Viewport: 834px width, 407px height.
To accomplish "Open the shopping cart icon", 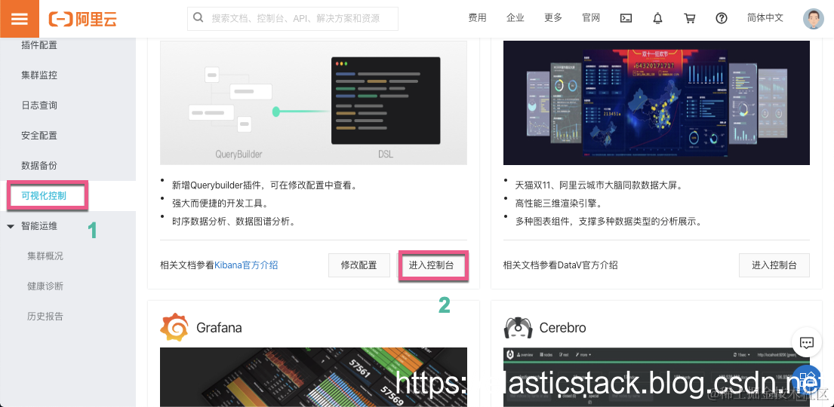I will tap(689, 18).
